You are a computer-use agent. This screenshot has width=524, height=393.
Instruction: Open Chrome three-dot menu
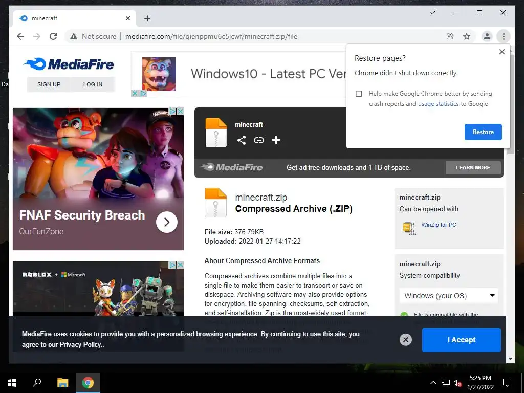(x=504, y=36)
